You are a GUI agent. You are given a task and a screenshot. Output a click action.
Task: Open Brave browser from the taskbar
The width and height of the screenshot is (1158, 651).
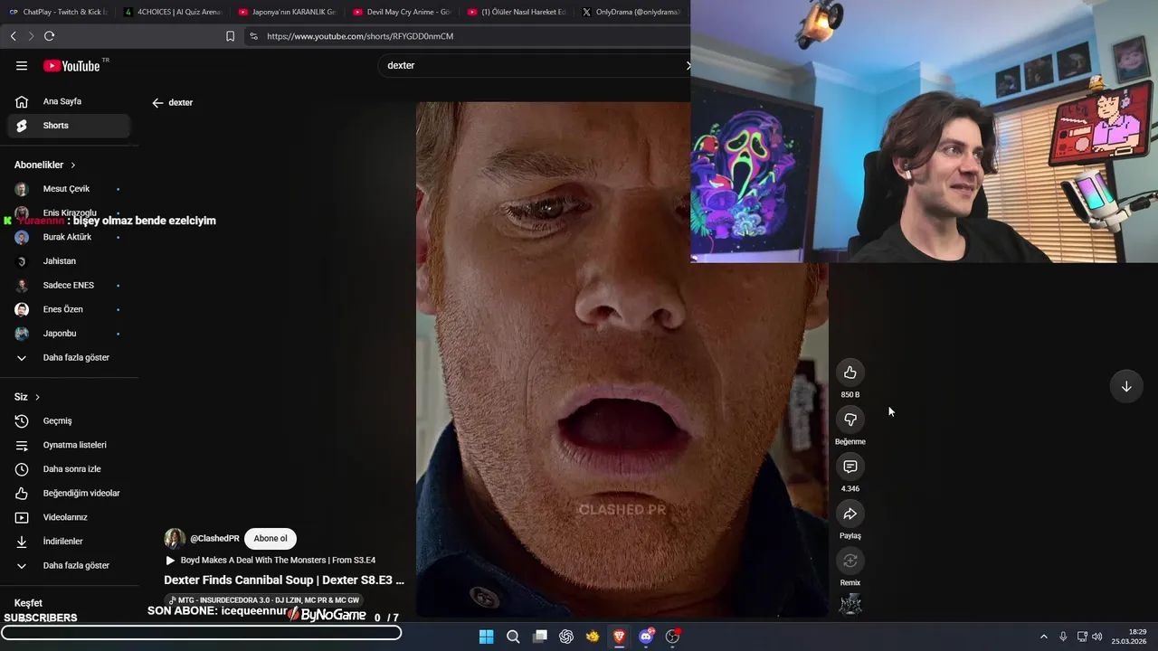(619, 637)
